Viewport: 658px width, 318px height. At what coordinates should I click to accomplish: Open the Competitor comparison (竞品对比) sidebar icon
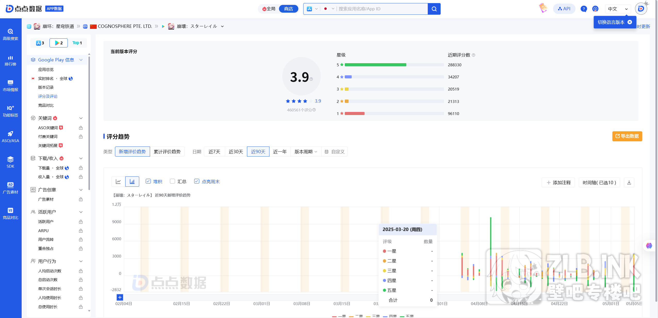click(x=10, y=214)
